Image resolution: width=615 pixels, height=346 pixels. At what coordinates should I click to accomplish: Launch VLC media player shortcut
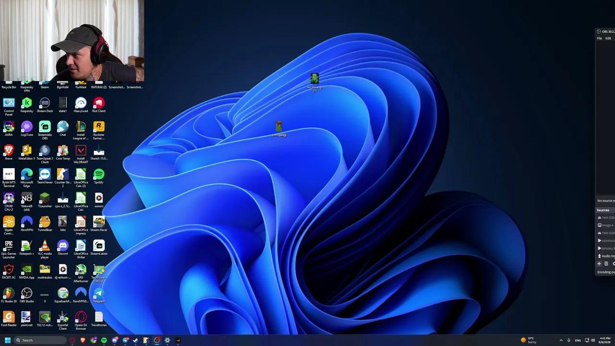[x=45, y=250]
